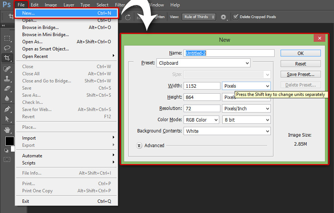The image size is (334, 213).
Task: Choose Open As... menu item
Action: (67, 41)
